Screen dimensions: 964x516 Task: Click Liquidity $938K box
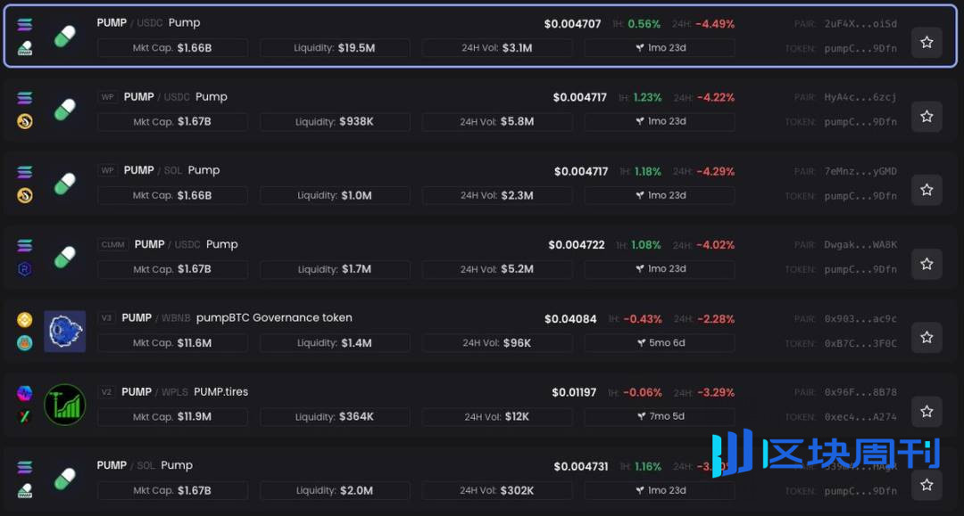[335, 121]
